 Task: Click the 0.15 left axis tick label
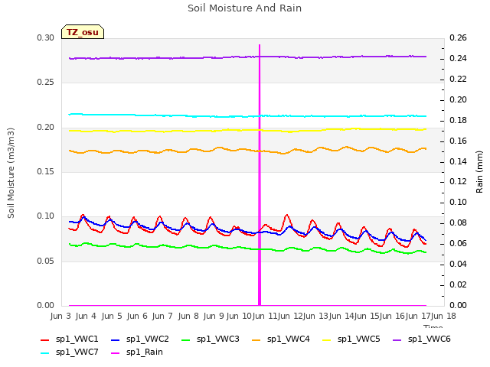click(46, 171)
